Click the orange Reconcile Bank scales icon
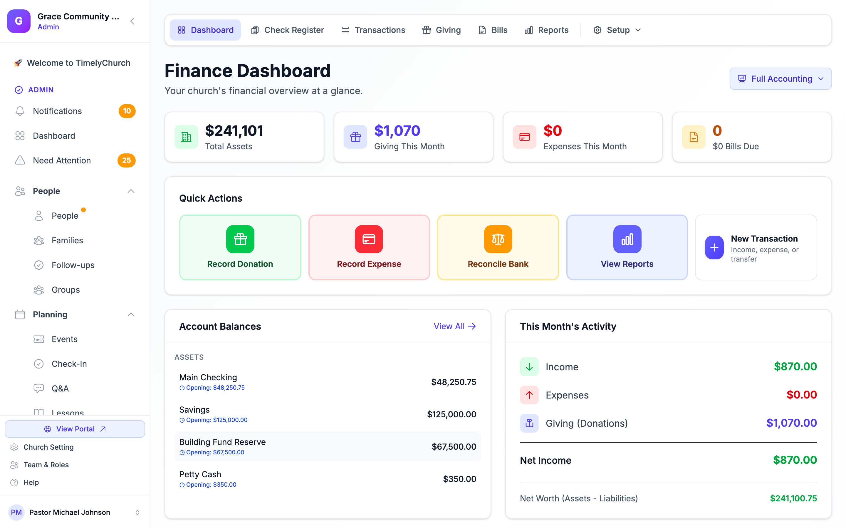The width and height of the screenshot is (846, 529). pos(498,239)
